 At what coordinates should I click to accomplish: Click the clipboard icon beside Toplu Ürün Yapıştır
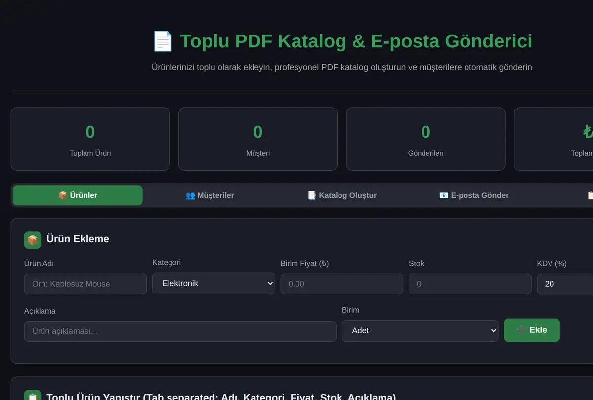(x=33, y=396)
